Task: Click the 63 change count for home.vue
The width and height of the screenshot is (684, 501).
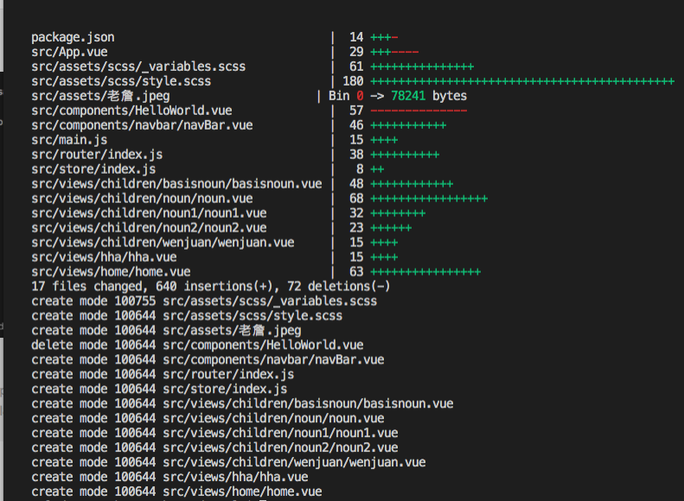Action: (356, 272)
